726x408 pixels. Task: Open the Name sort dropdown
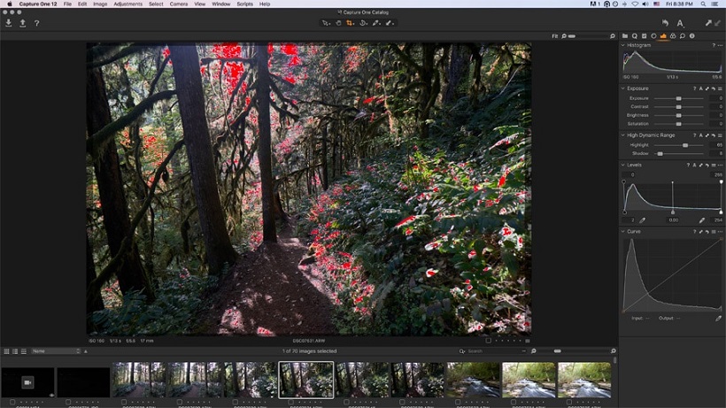click(x=56, y=351)
